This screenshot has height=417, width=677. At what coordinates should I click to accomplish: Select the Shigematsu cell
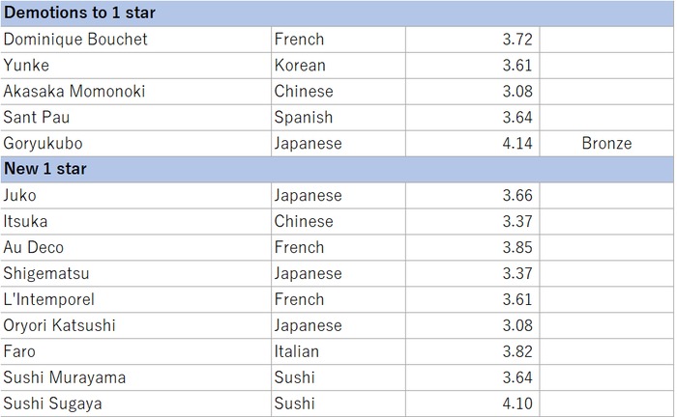click(x=136, y=273)
